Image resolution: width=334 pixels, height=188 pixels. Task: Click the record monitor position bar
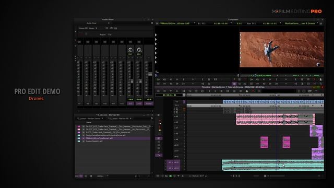(281, 75)
